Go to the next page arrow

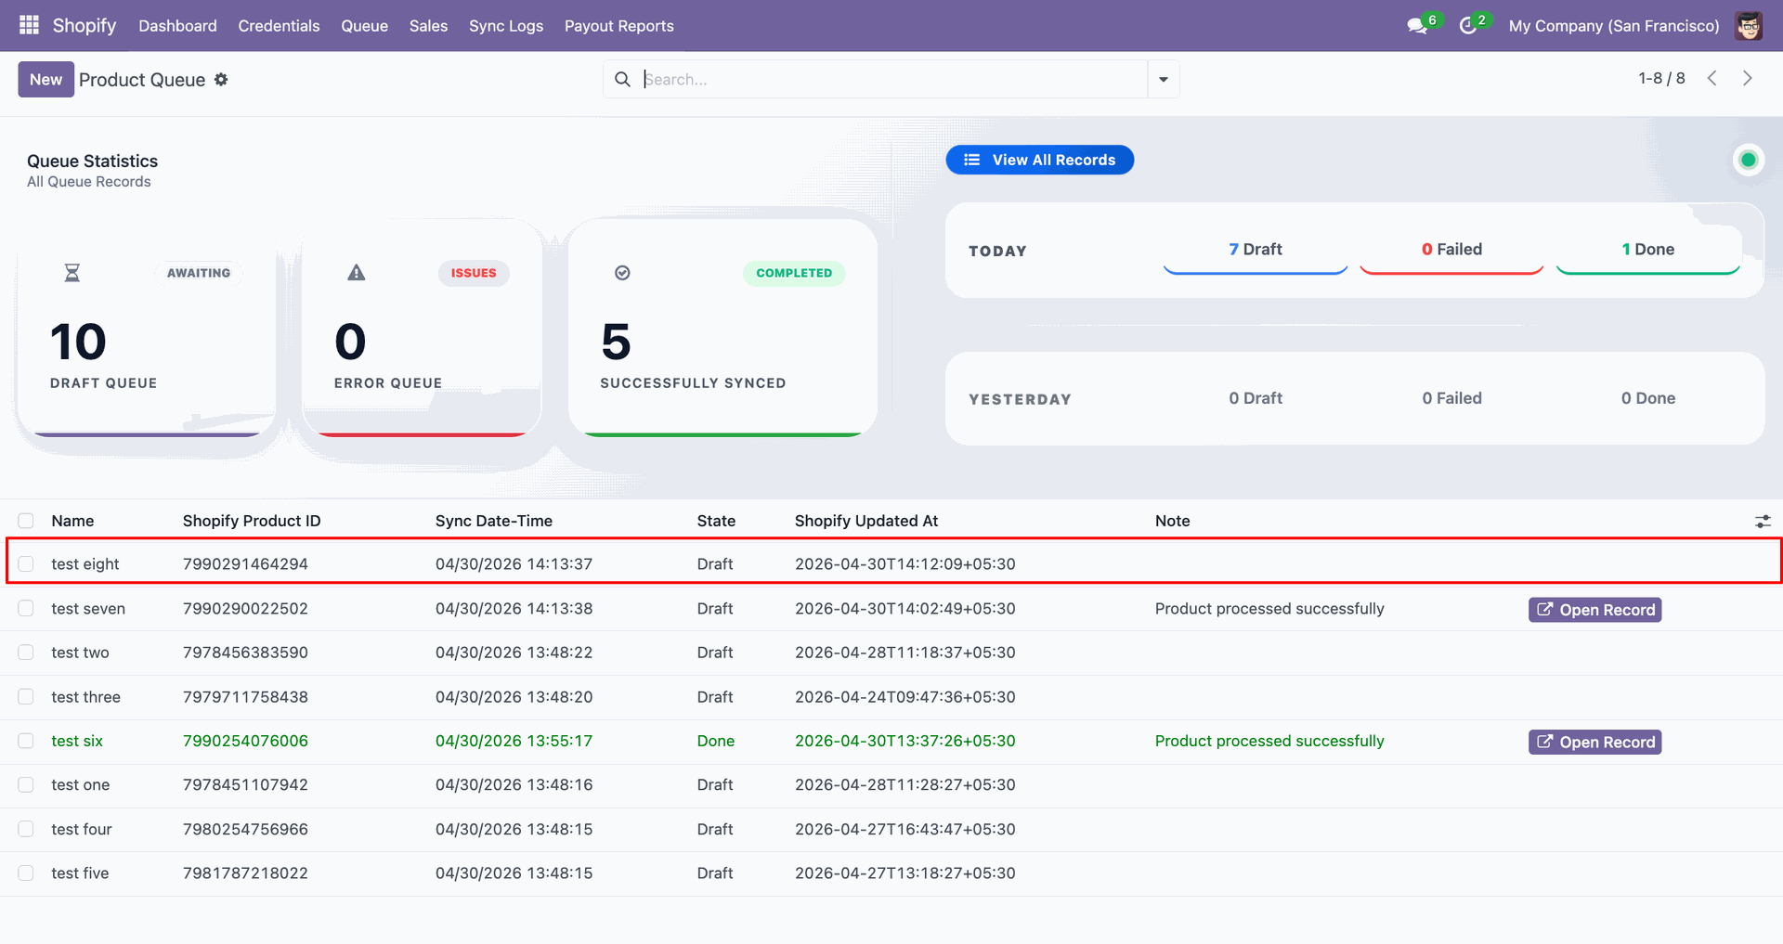[x=1748, y=79]
